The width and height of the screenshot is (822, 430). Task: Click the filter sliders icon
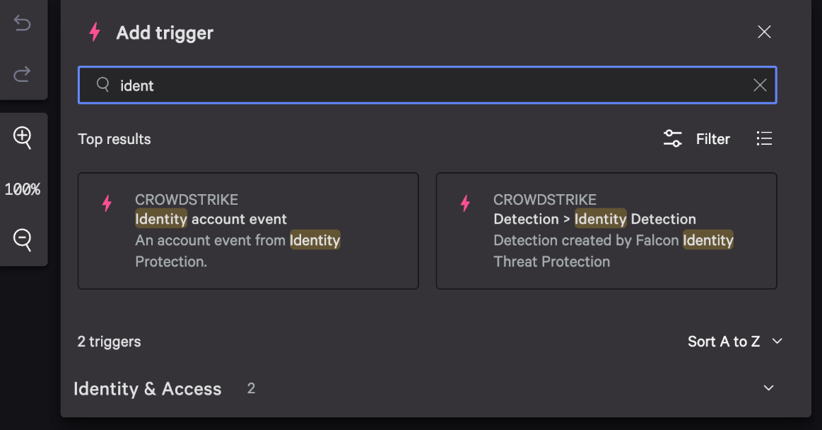click(x=672, y=138)
